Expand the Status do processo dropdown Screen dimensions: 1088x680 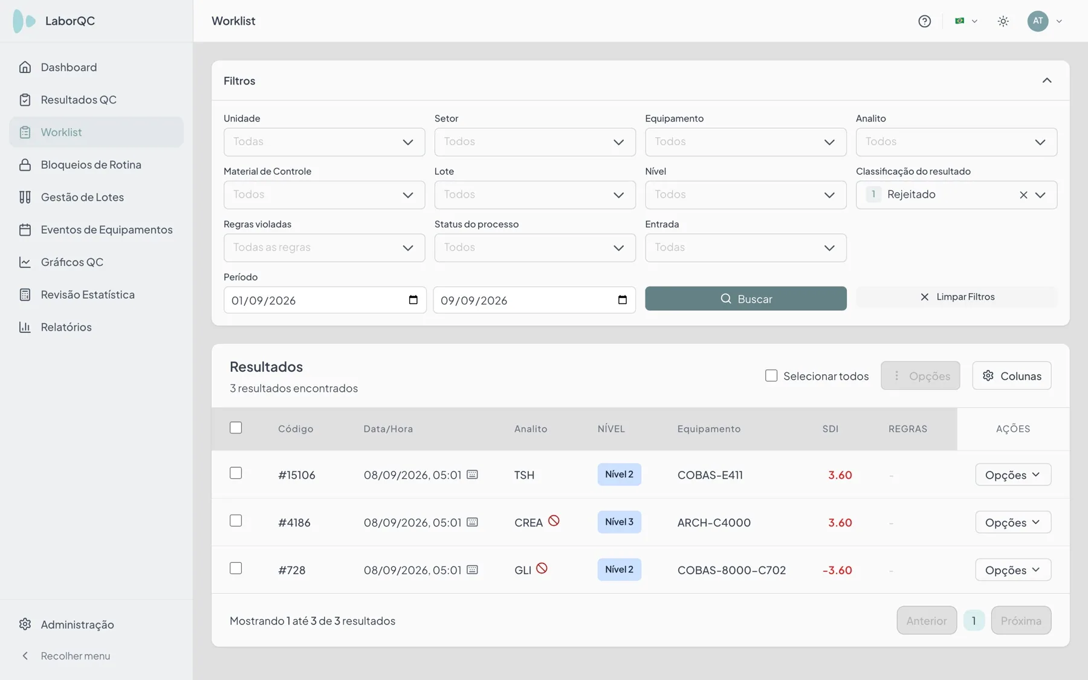[x=535, y=248]
